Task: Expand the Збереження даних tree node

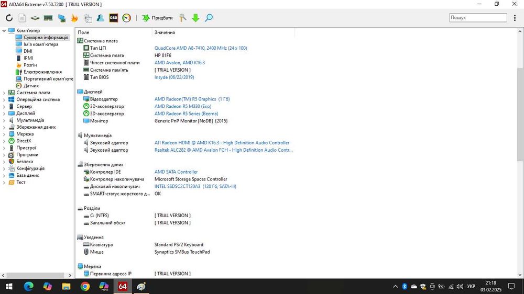Action: point(4,127)
